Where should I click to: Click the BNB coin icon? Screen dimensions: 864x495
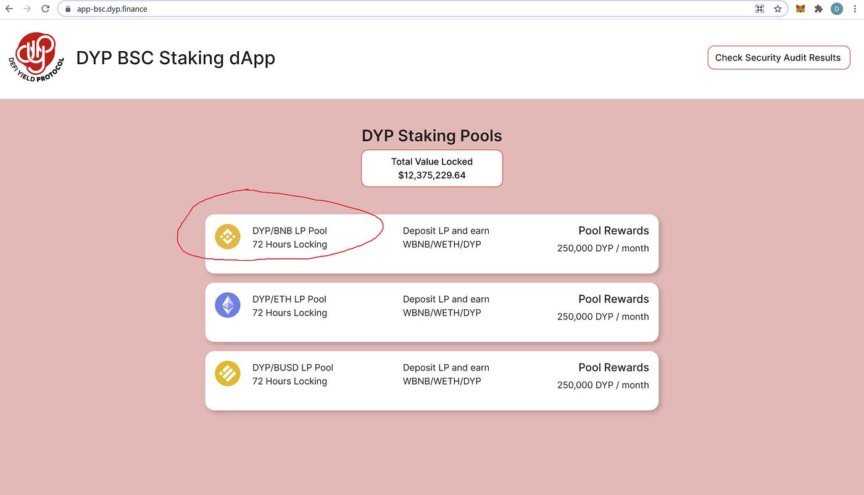(228, 237)
